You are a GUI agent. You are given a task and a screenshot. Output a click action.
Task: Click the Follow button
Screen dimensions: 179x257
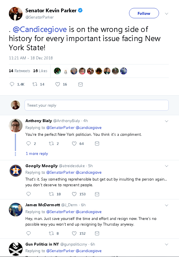[144, 13]
